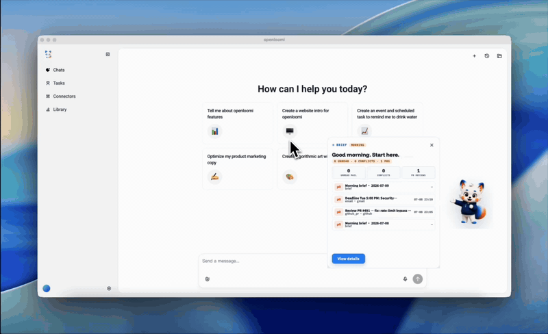Select 'Optimize my product marketing copy' card
The image size is (548, 334).
point(238,169)
